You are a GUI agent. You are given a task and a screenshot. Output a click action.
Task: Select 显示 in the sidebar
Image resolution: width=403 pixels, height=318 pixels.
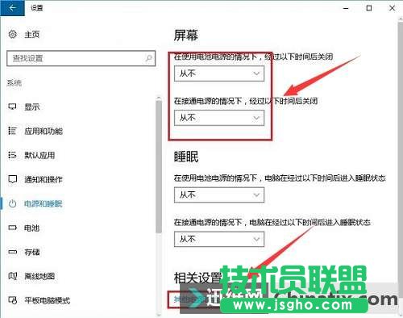32,107
